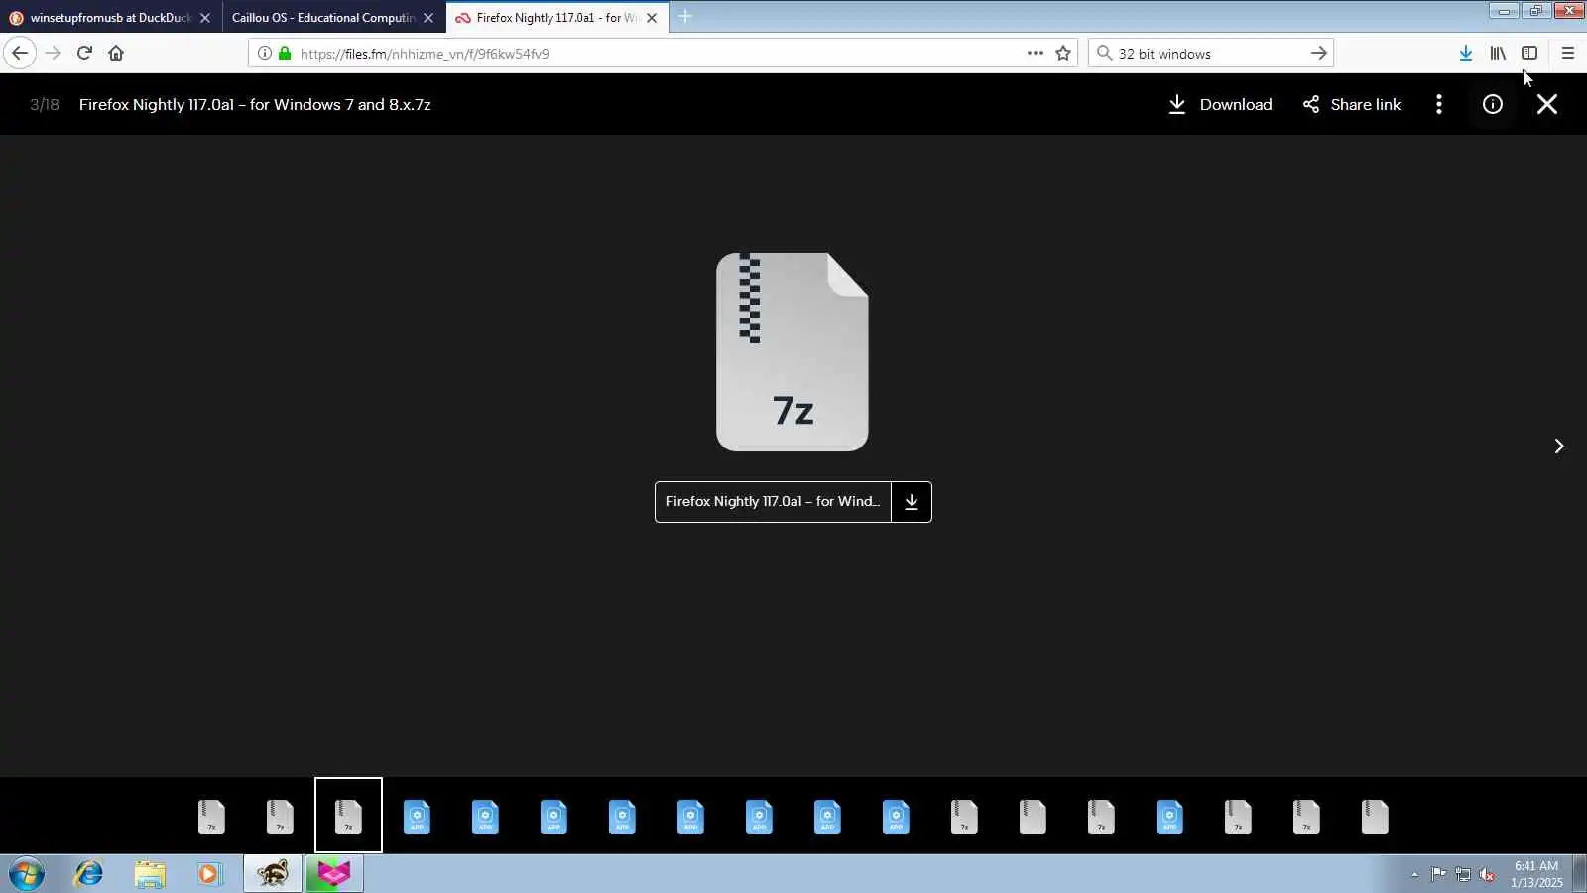Reload the current files.fm page
The width and height of the screenshot is (1587, 893).
(x=84, y=53)
